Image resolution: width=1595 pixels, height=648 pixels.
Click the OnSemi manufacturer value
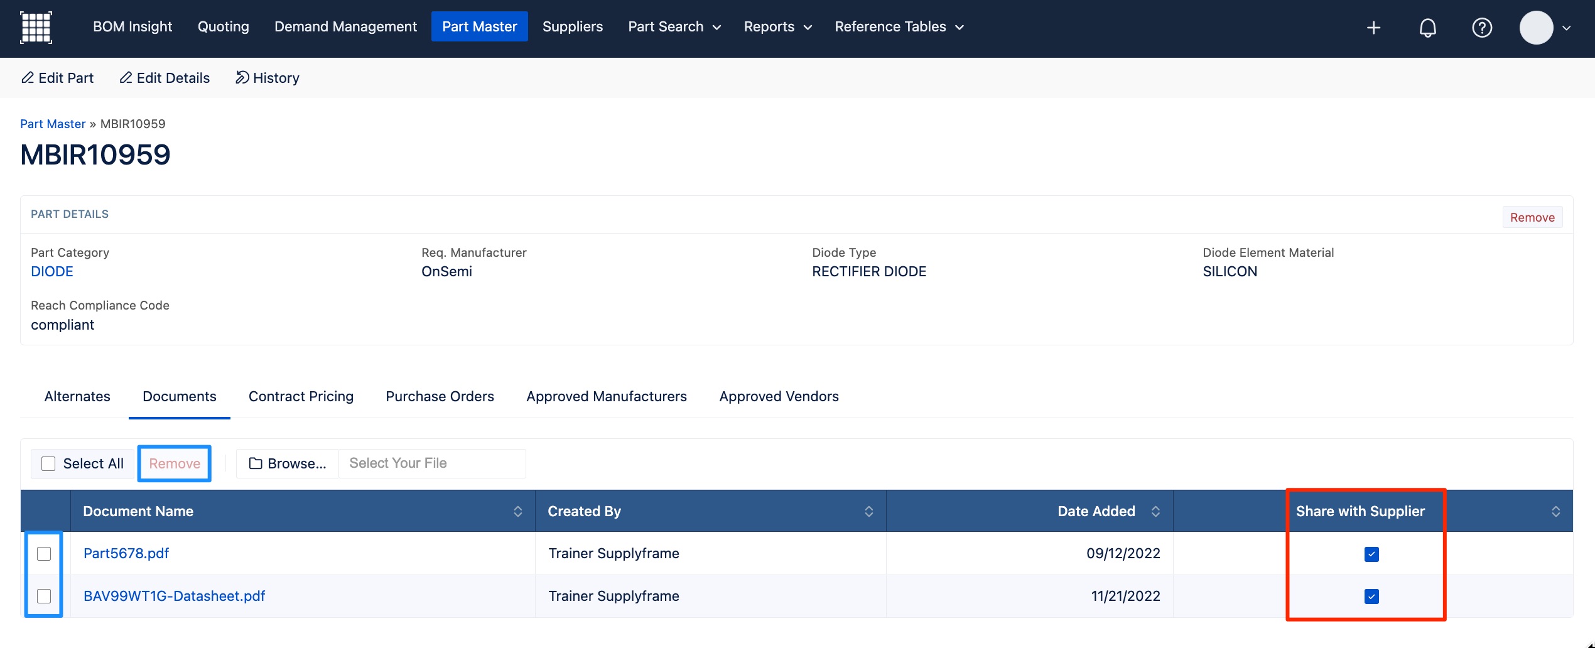click(x=446, y=271)
